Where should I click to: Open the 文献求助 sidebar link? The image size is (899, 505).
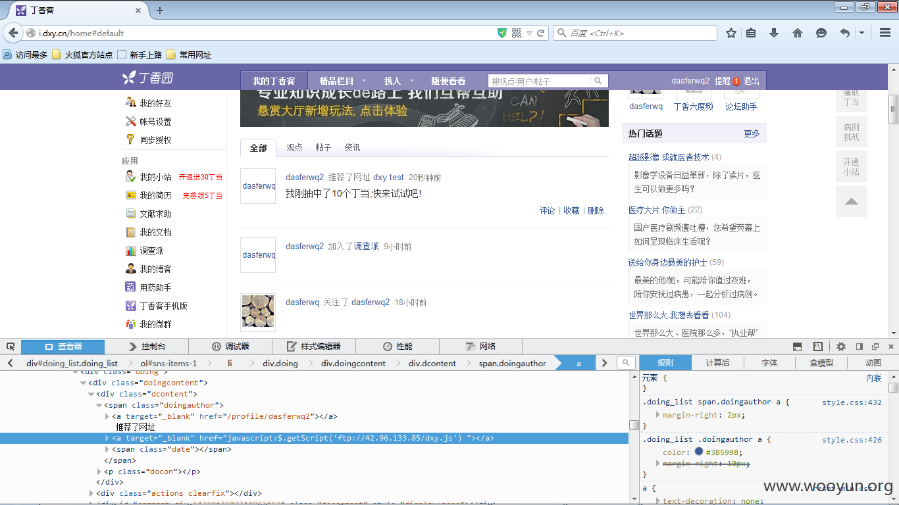tap(155, 214)
